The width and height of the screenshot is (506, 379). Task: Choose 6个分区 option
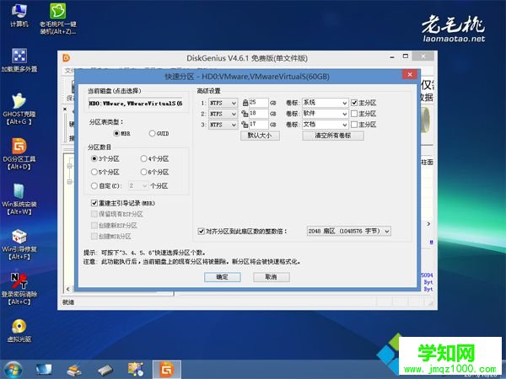154,172
